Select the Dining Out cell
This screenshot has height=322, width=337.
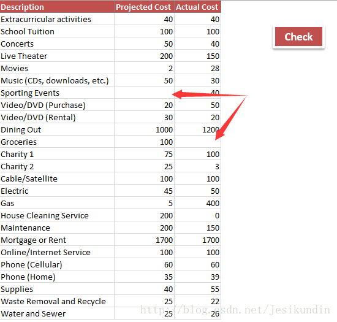pyautogui.click(x=57, y=129)
